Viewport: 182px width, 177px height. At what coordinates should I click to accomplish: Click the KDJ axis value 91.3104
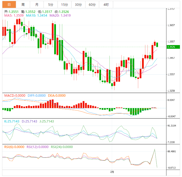(172, 126)
